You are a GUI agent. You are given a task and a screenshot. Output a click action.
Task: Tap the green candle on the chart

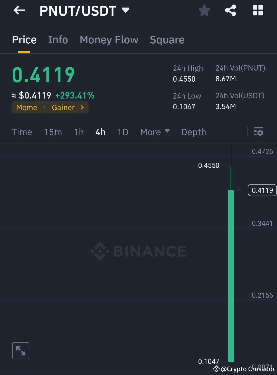point(230,270)
